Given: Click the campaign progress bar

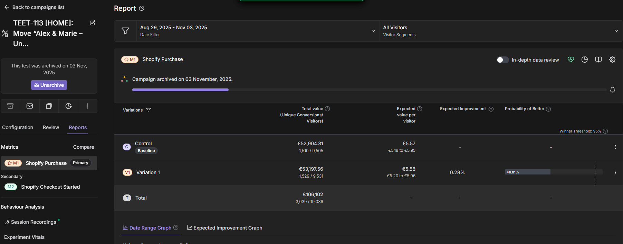Looking at the screenshot, I should tap(369, 90).
